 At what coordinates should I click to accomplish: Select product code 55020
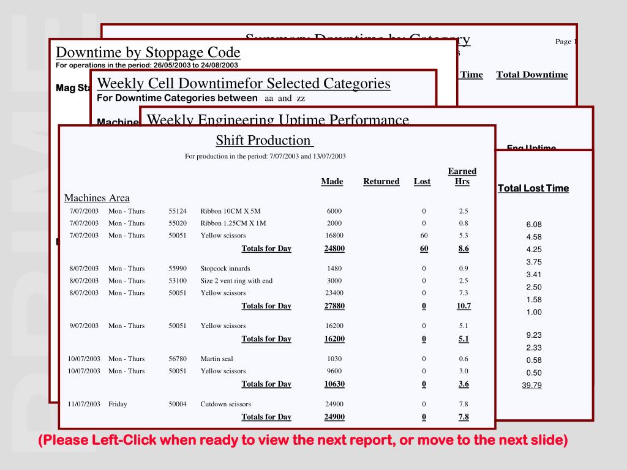click(x=178, y=223)
